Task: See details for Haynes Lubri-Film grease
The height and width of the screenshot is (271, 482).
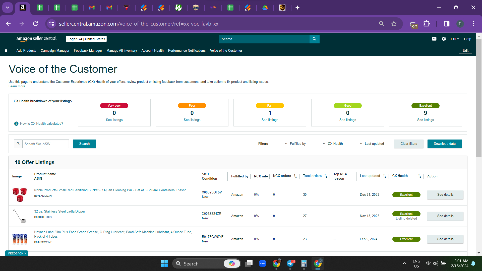Action: tap(445, 239)
